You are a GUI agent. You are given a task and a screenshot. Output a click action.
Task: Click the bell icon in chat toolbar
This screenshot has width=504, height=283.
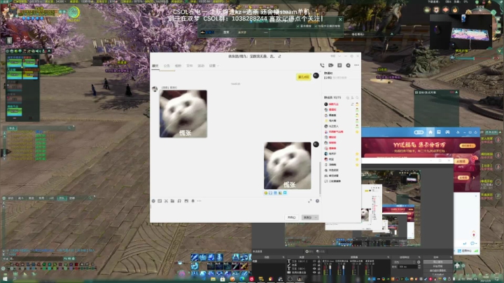193,201
